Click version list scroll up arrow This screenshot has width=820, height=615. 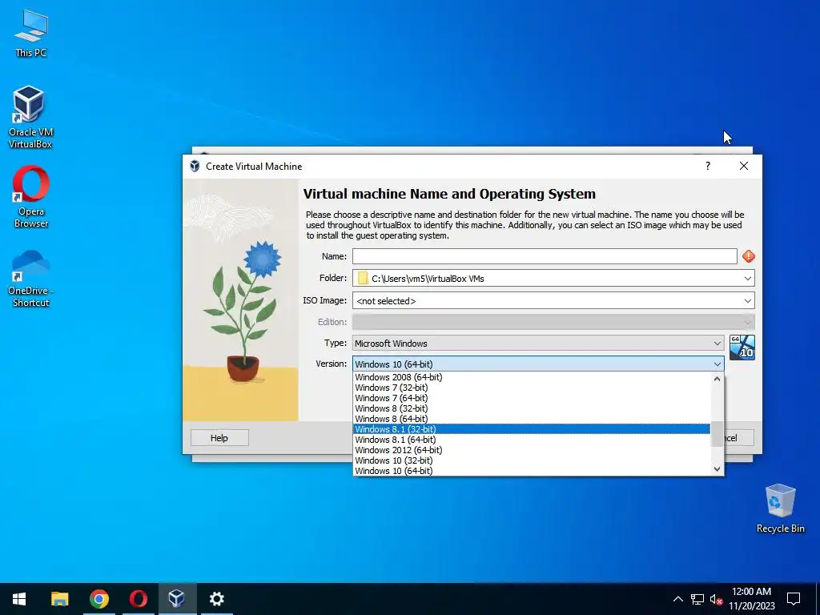[x=717, y=379]
